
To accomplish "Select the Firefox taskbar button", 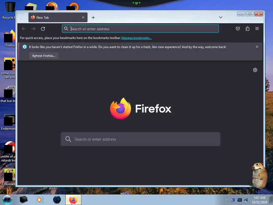I will pyautogui.click(x=73, y=200).
